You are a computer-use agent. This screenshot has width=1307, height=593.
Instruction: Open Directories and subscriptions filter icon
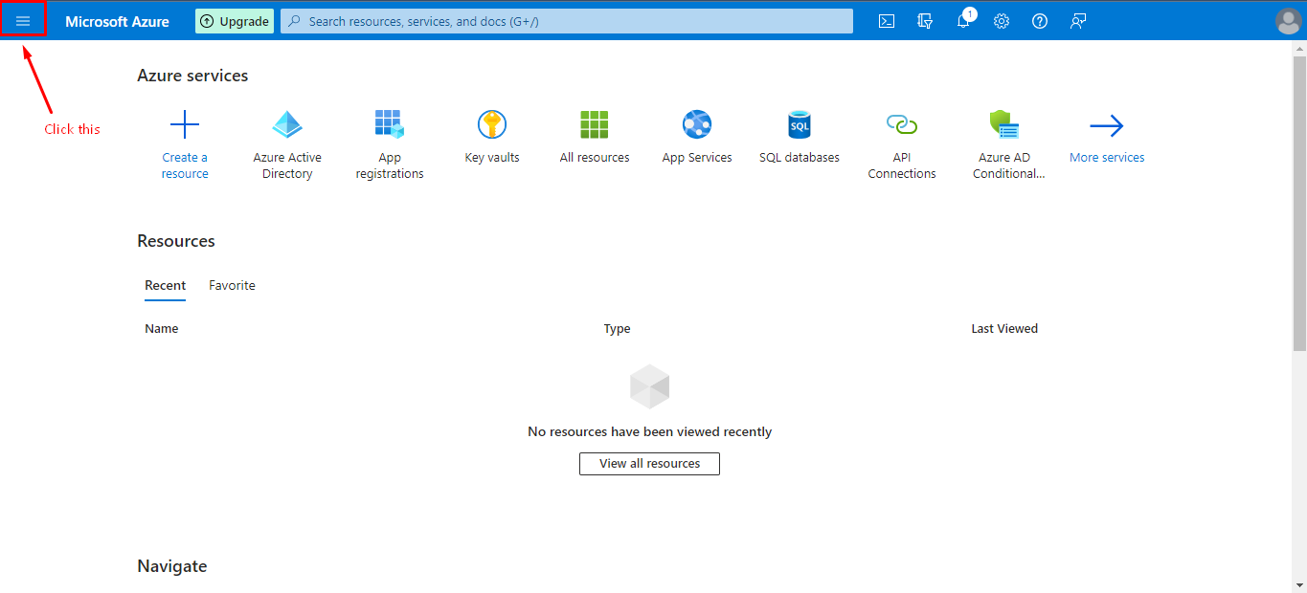coord(925,21)
